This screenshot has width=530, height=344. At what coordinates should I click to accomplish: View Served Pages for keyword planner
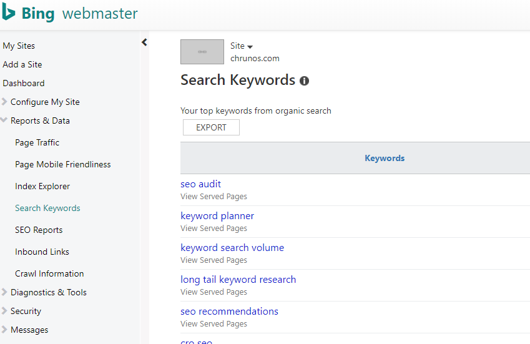213,228
